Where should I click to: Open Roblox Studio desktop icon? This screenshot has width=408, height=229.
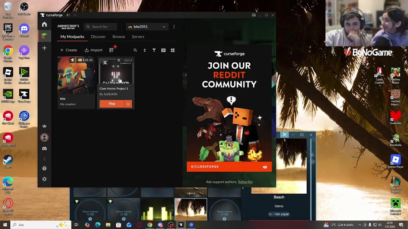[8, 76]
